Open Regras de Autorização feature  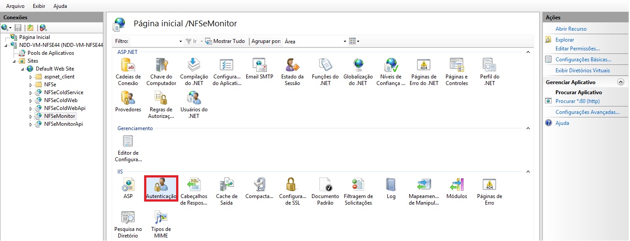[x=161, y=105]
